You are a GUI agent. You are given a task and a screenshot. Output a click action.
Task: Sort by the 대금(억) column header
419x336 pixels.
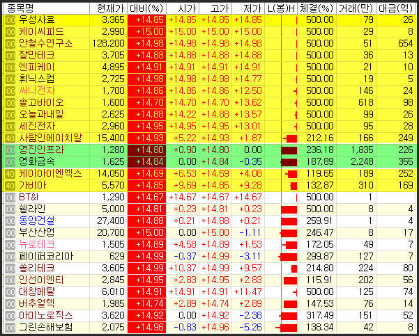396,8
